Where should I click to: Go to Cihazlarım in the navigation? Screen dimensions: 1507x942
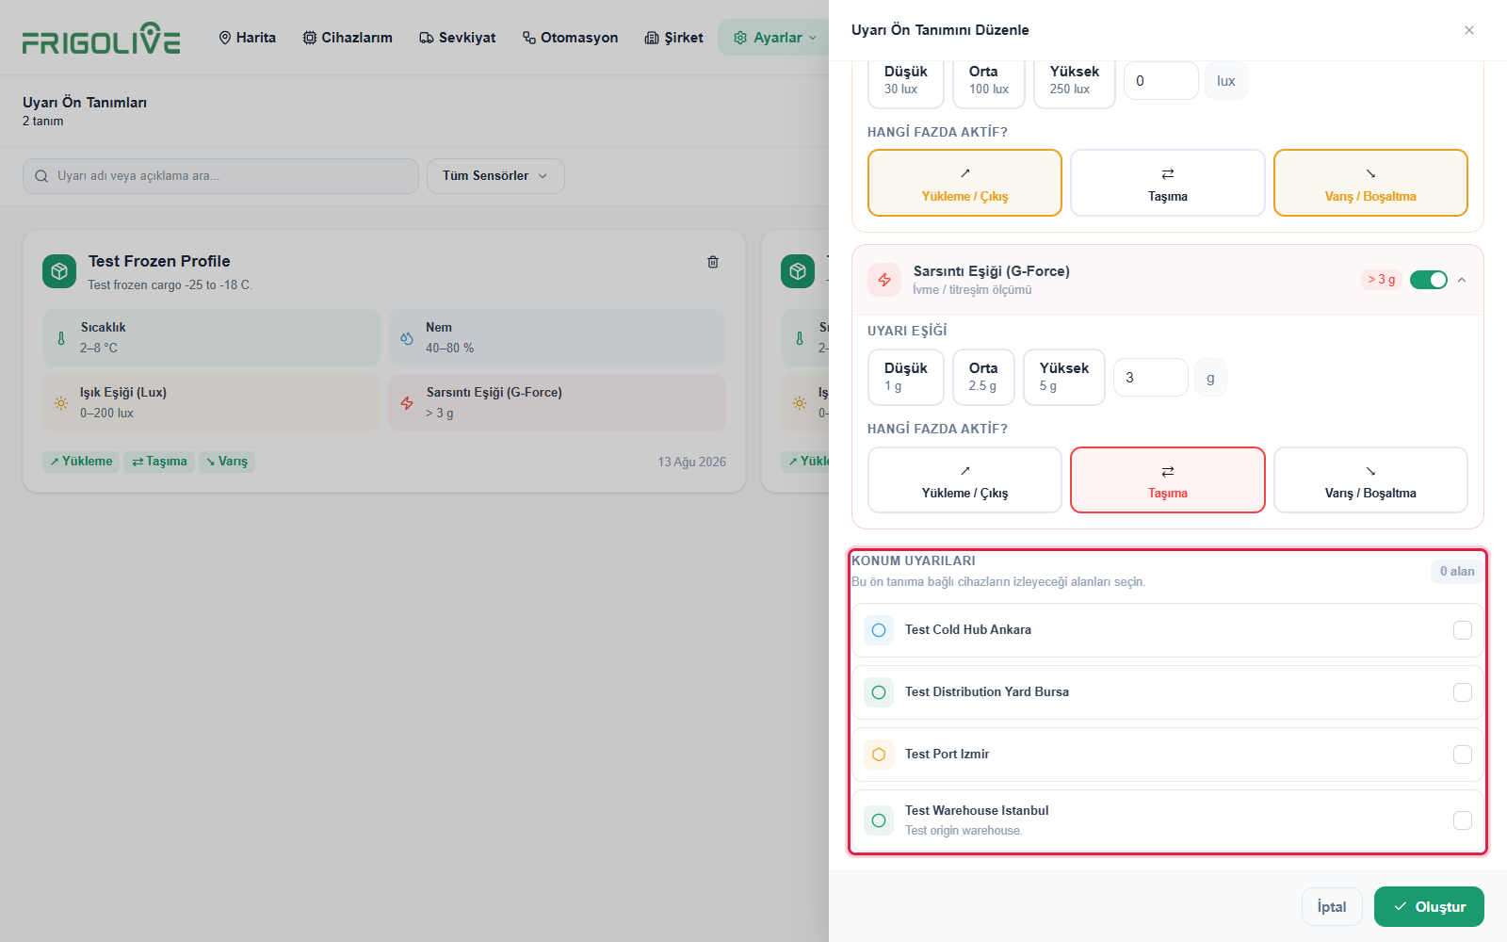pyautogui.click(x=348, y=38)
